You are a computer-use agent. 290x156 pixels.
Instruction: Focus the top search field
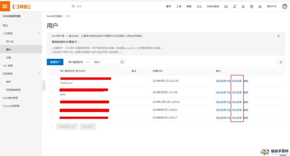79,6
